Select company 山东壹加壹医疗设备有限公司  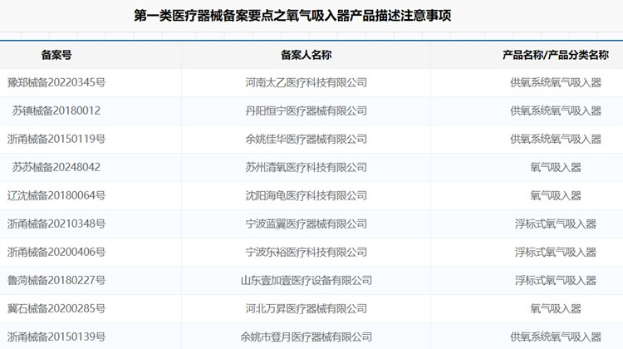[306, 281]
